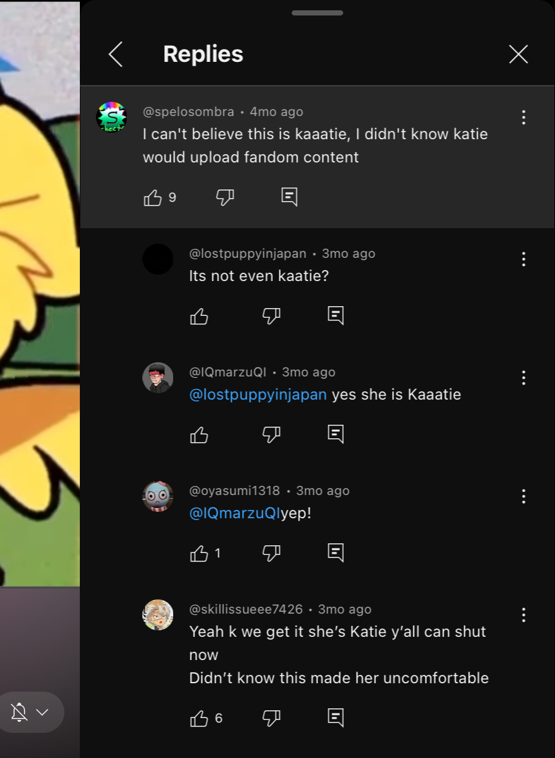Like @skillissueee7426's reply

[x=199, y=718]
